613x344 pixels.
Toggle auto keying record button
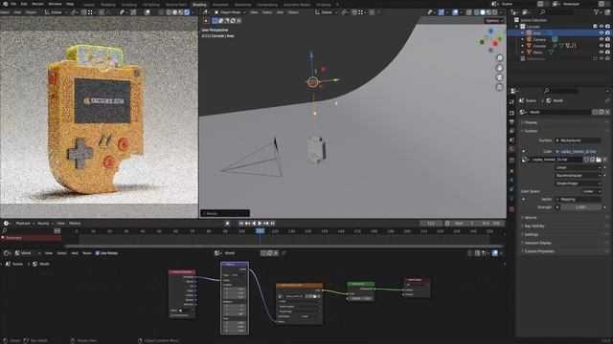tap(228, 224)
